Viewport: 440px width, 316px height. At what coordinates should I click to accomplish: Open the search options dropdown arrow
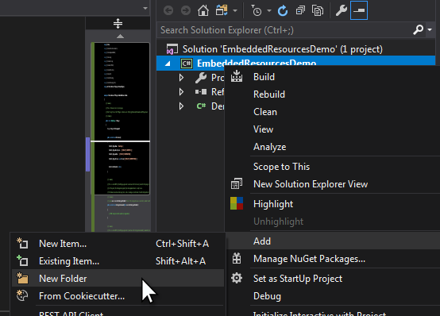430,29
